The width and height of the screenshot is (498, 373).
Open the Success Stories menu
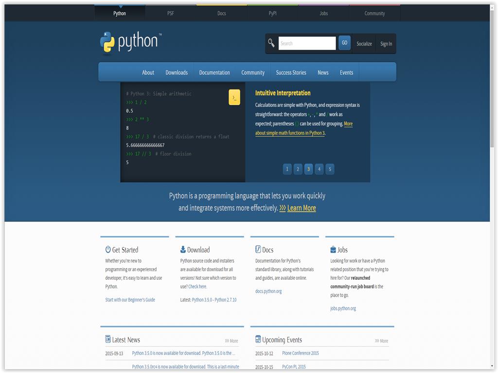click(x=291, y=73)
